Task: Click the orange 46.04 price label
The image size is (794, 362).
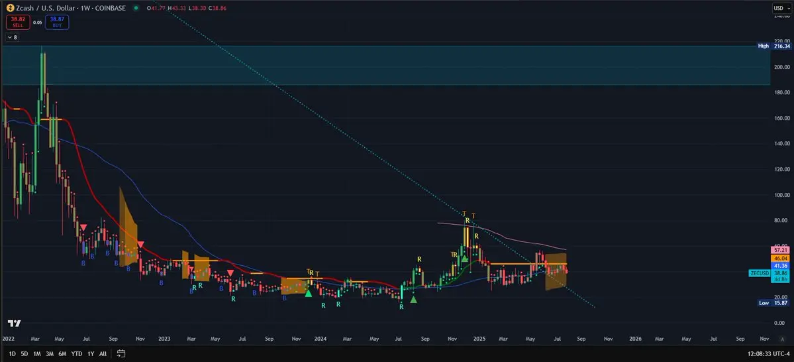Action: [x=781, y=258]
